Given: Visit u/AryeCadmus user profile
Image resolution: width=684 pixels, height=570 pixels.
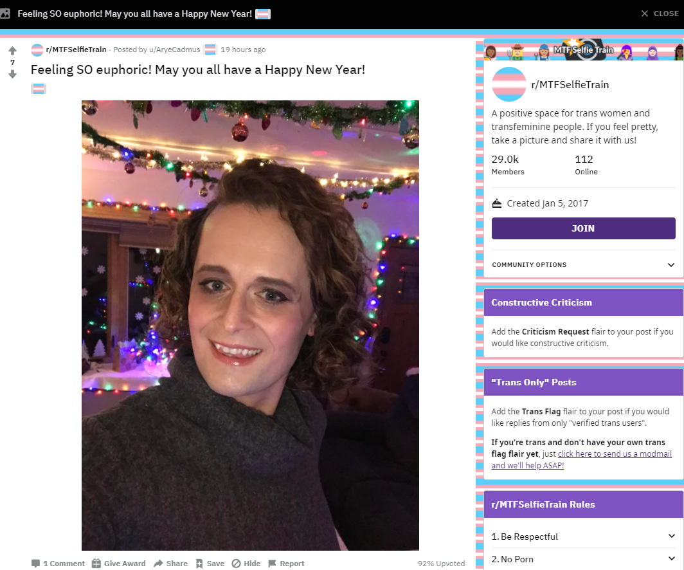Looking at the screenshot, I should [174, 50].
